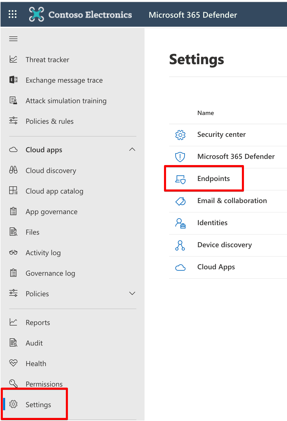Click the Email & collaboration tag icon
The height and width of the screenshot is (421, 287).
(180, 201)
